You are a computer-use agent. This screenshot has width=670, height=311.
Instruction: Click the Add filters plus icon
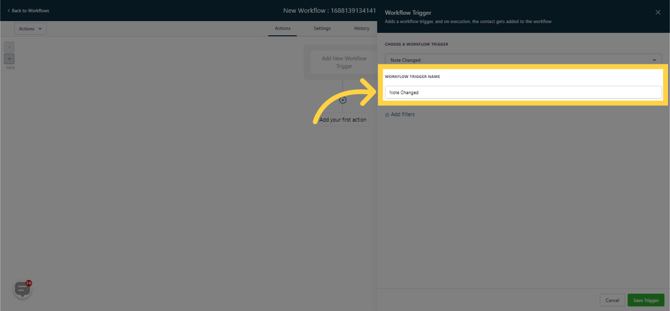[x=387, y=114]
